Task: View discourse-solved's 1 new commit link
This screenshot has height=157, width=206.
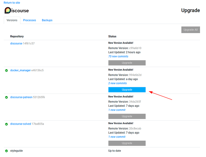Action: 117,137
